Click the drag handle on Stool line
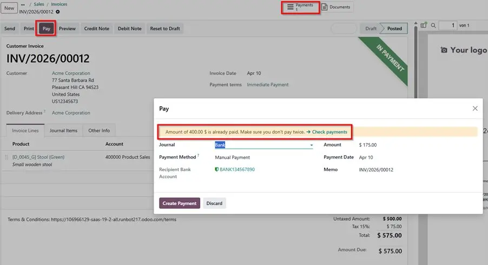This screenshot has height=265, width=488. [7, 157]
